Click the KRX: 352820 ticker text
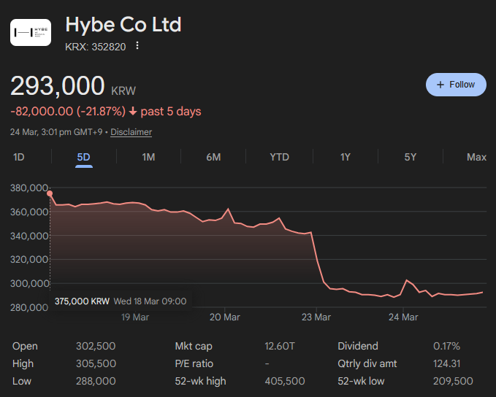496x397 pixels. (95, 47)
